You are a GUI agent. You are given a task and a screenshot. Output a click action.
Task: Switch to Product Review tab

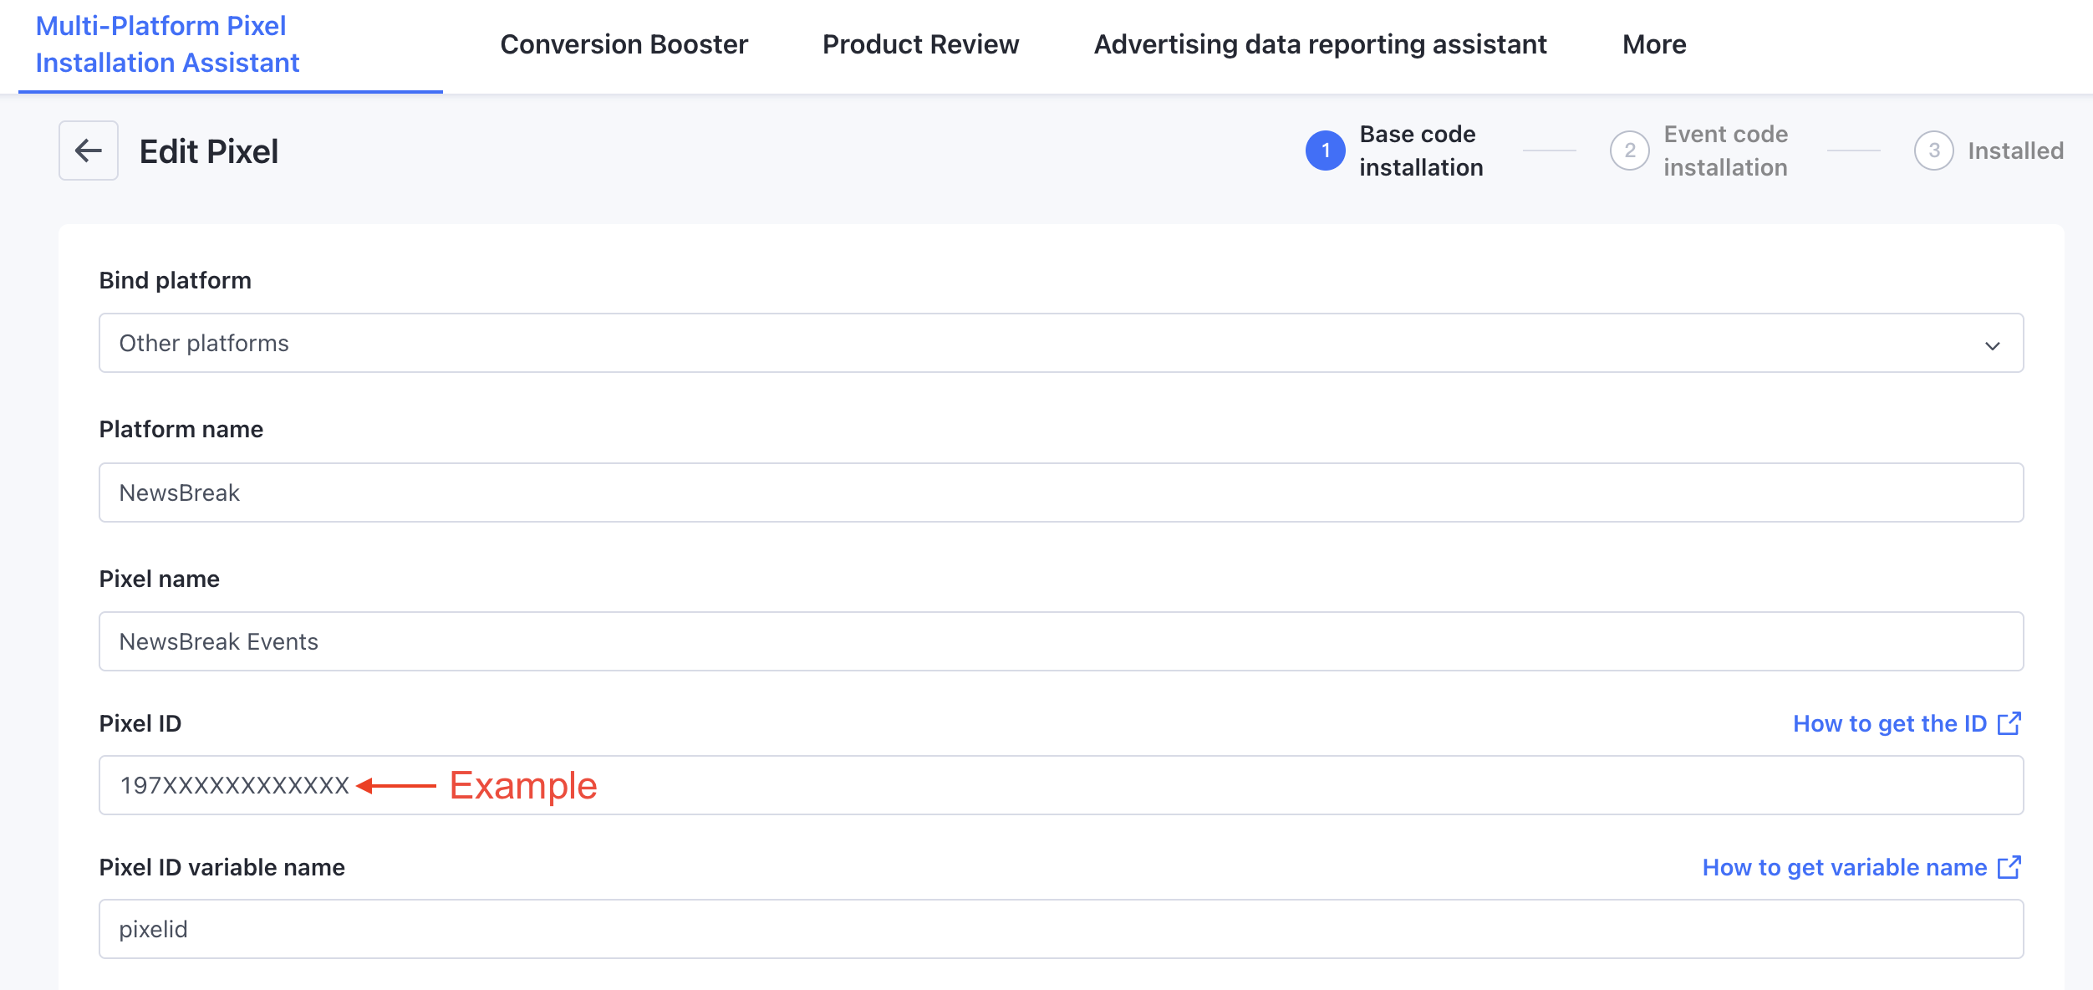[x=920, y=44]
